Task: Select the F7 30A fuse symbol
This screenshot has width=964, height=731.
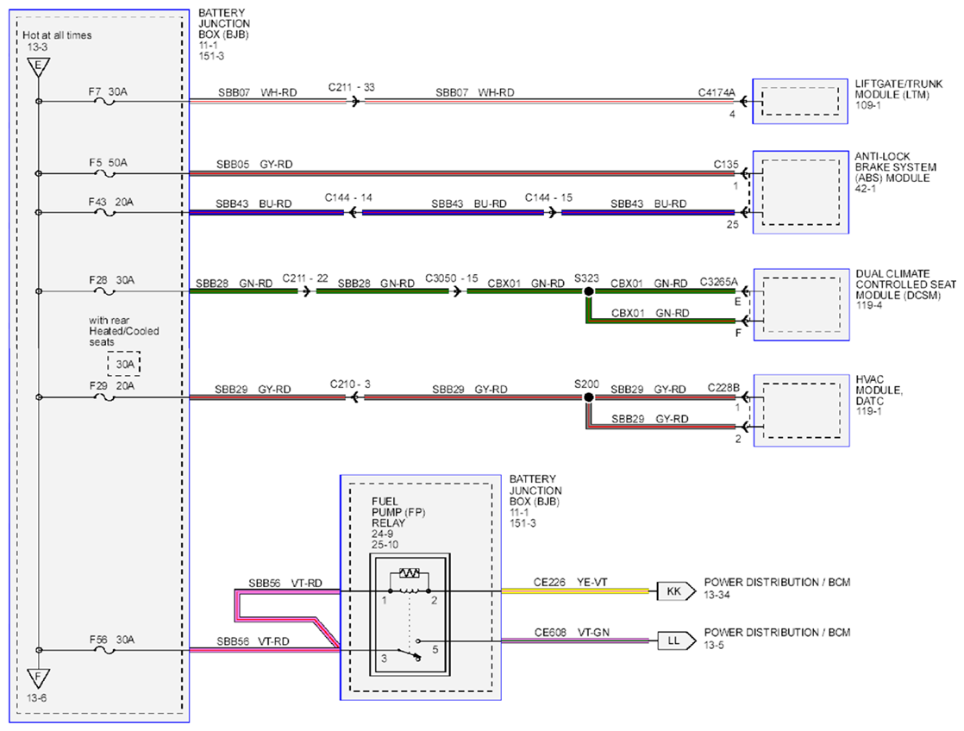Action: [106, 102]
